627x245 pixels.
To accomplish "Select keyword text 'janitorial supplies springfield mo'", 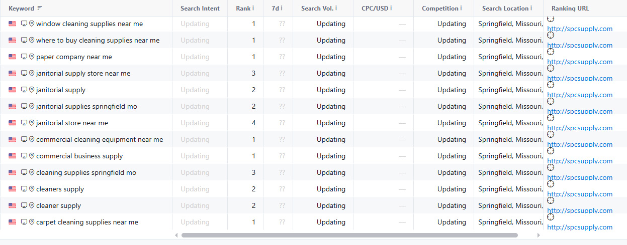I will click(x=86, y=106).
